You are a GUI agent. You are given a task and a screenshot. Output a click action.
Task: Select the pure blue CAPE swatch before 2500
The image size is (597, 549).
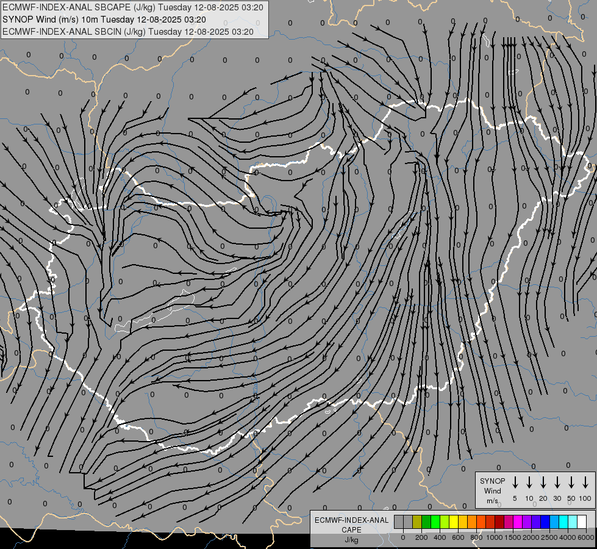point(546,522)
